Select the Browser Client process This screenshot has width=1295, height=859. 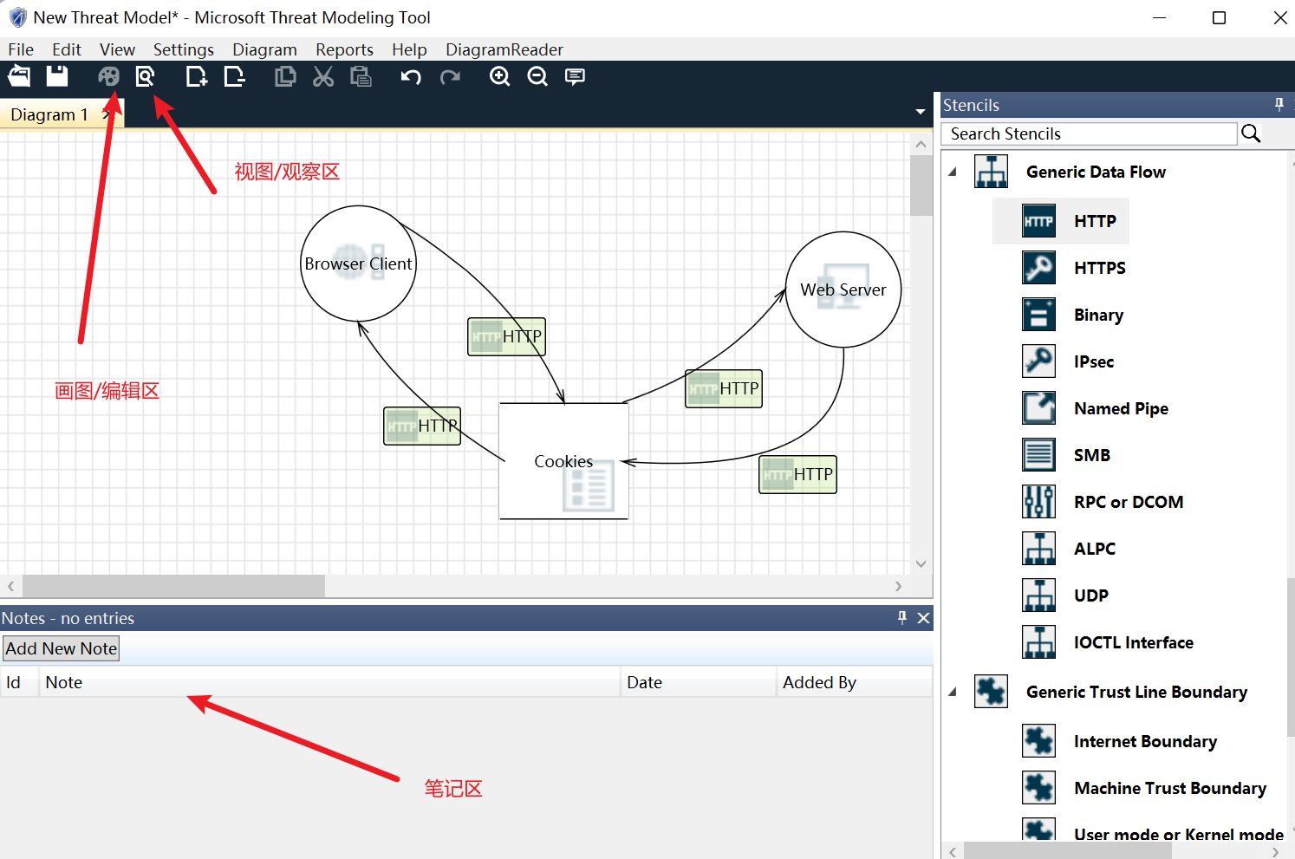coord(358,264)
